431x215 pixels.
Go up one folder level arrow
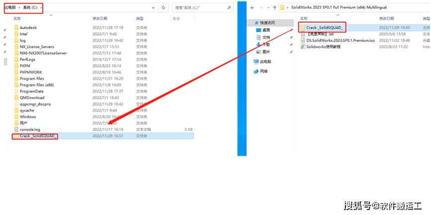pos(274,7)
